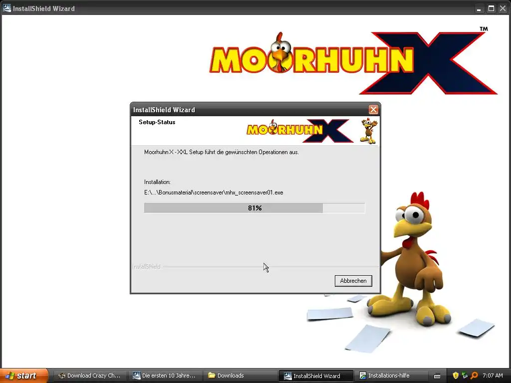The width and height of the screenshot is (511, 383).
Task: Click the Setup-Status heading
Action: [157, 122]
